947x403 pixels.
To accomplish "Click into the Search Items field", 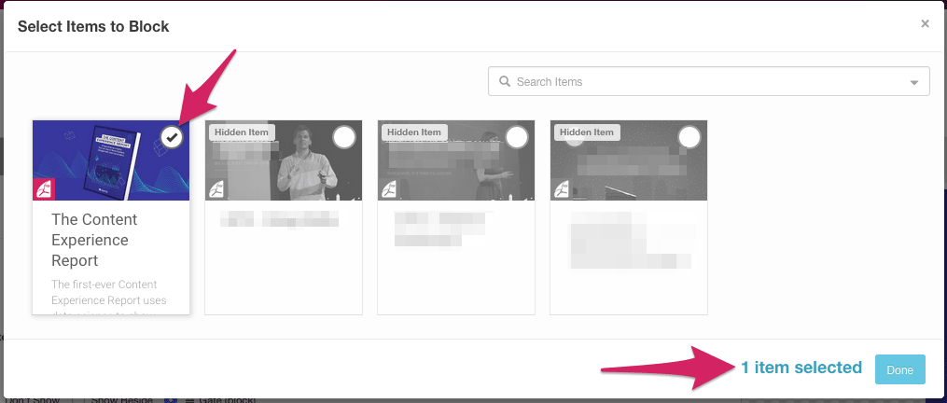I will [708, 81].
